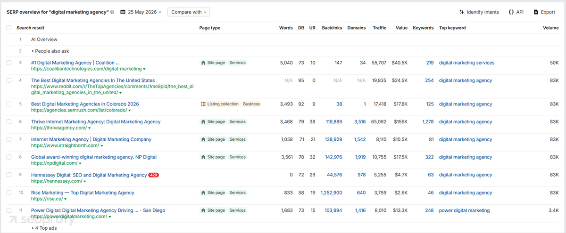This screenshot has width=566, height=233.
Task: Click traffic value 65,092 in Thrive row
Action: [x=379, y=122]
